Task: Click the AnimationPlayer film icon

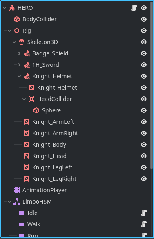Action: (x=17, y=190)
